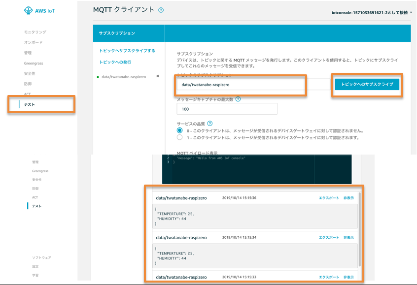Screen dimensions: 417x285
Task: Open 学習 in the sidebar
Action: click(35, 275)
